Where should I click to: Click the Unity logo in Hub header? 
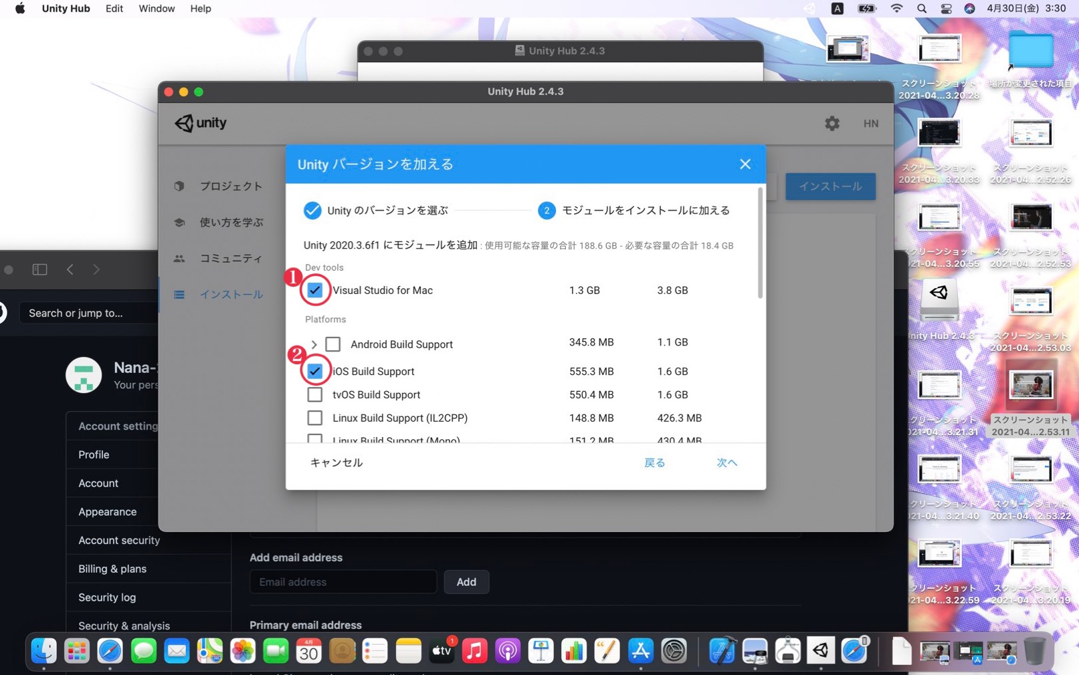click(x=201, y=123)
